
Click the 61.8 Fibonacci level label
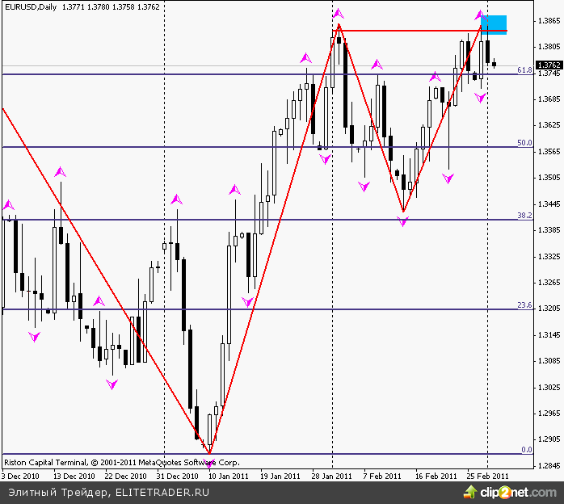click(x=524, y=70)
